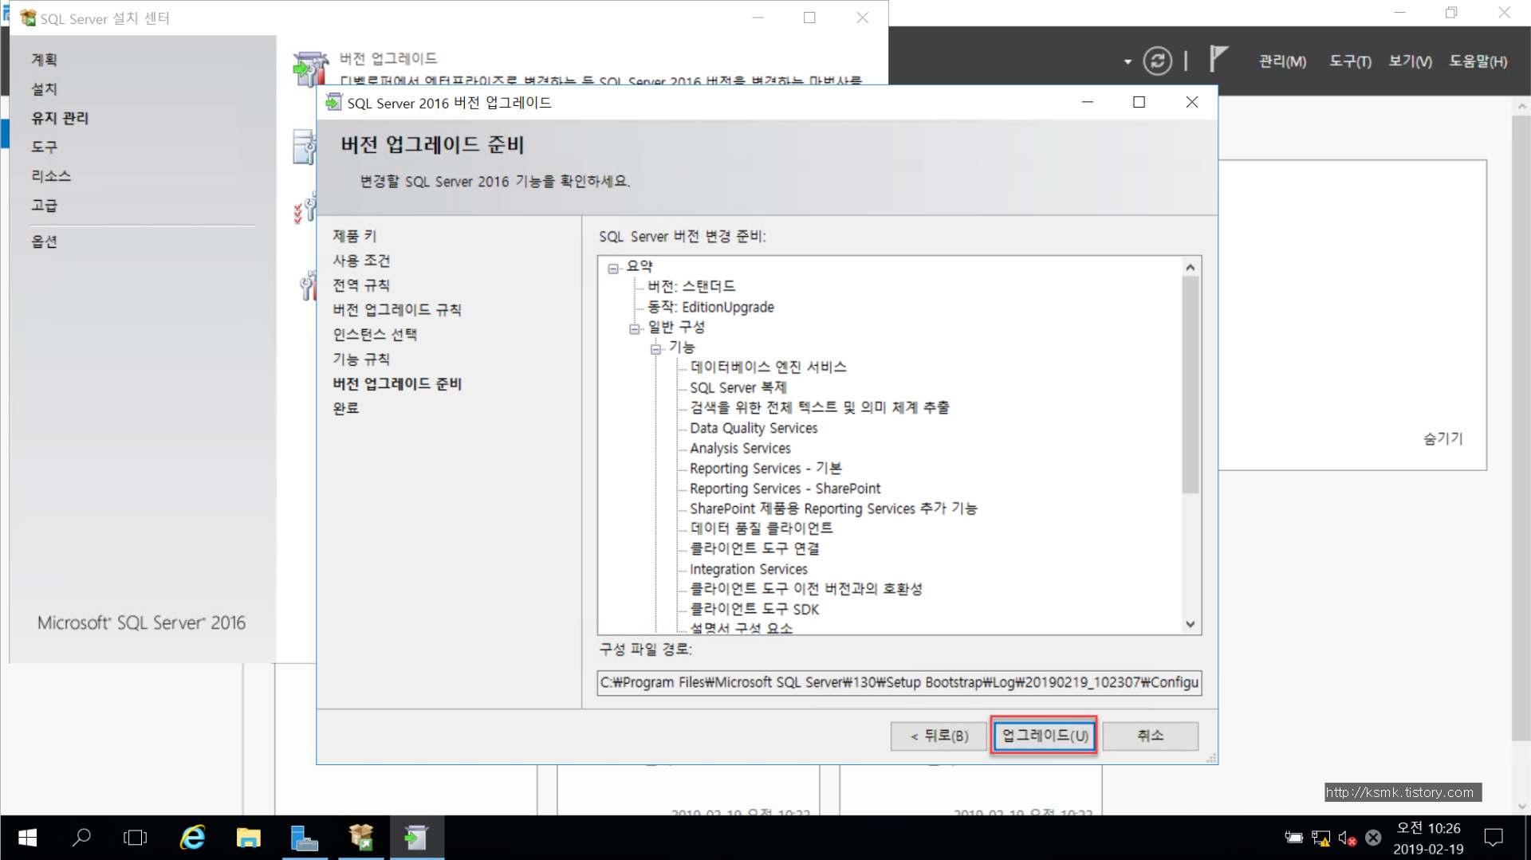Cancel the wizard with 취소 button
The width and height of the screenshot is (1531, 860).
[1150, 736]
